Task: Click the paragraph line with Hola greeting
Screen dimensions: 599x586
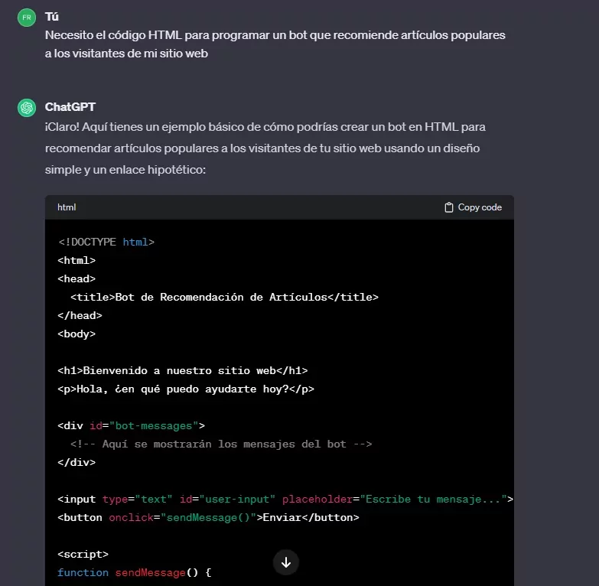Action: 185,389
